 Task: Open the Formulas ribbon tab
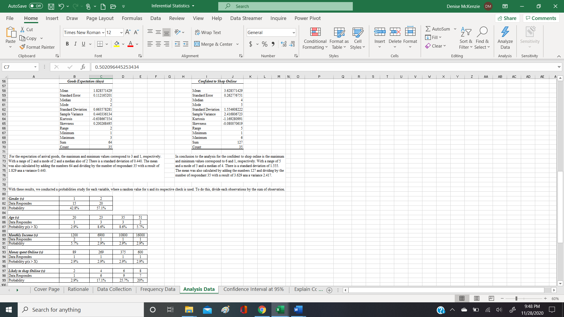(x=132, y=18)
